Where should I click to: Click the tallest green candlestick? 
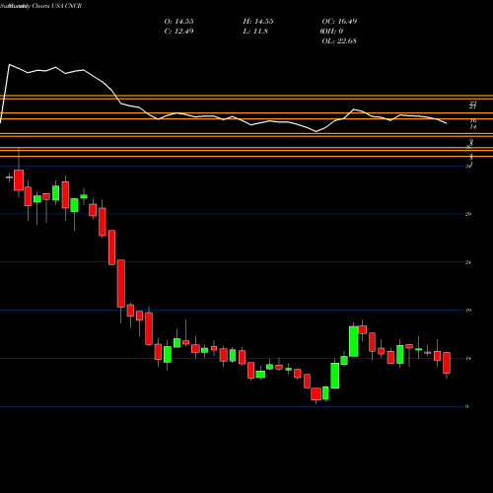[354, 341]
